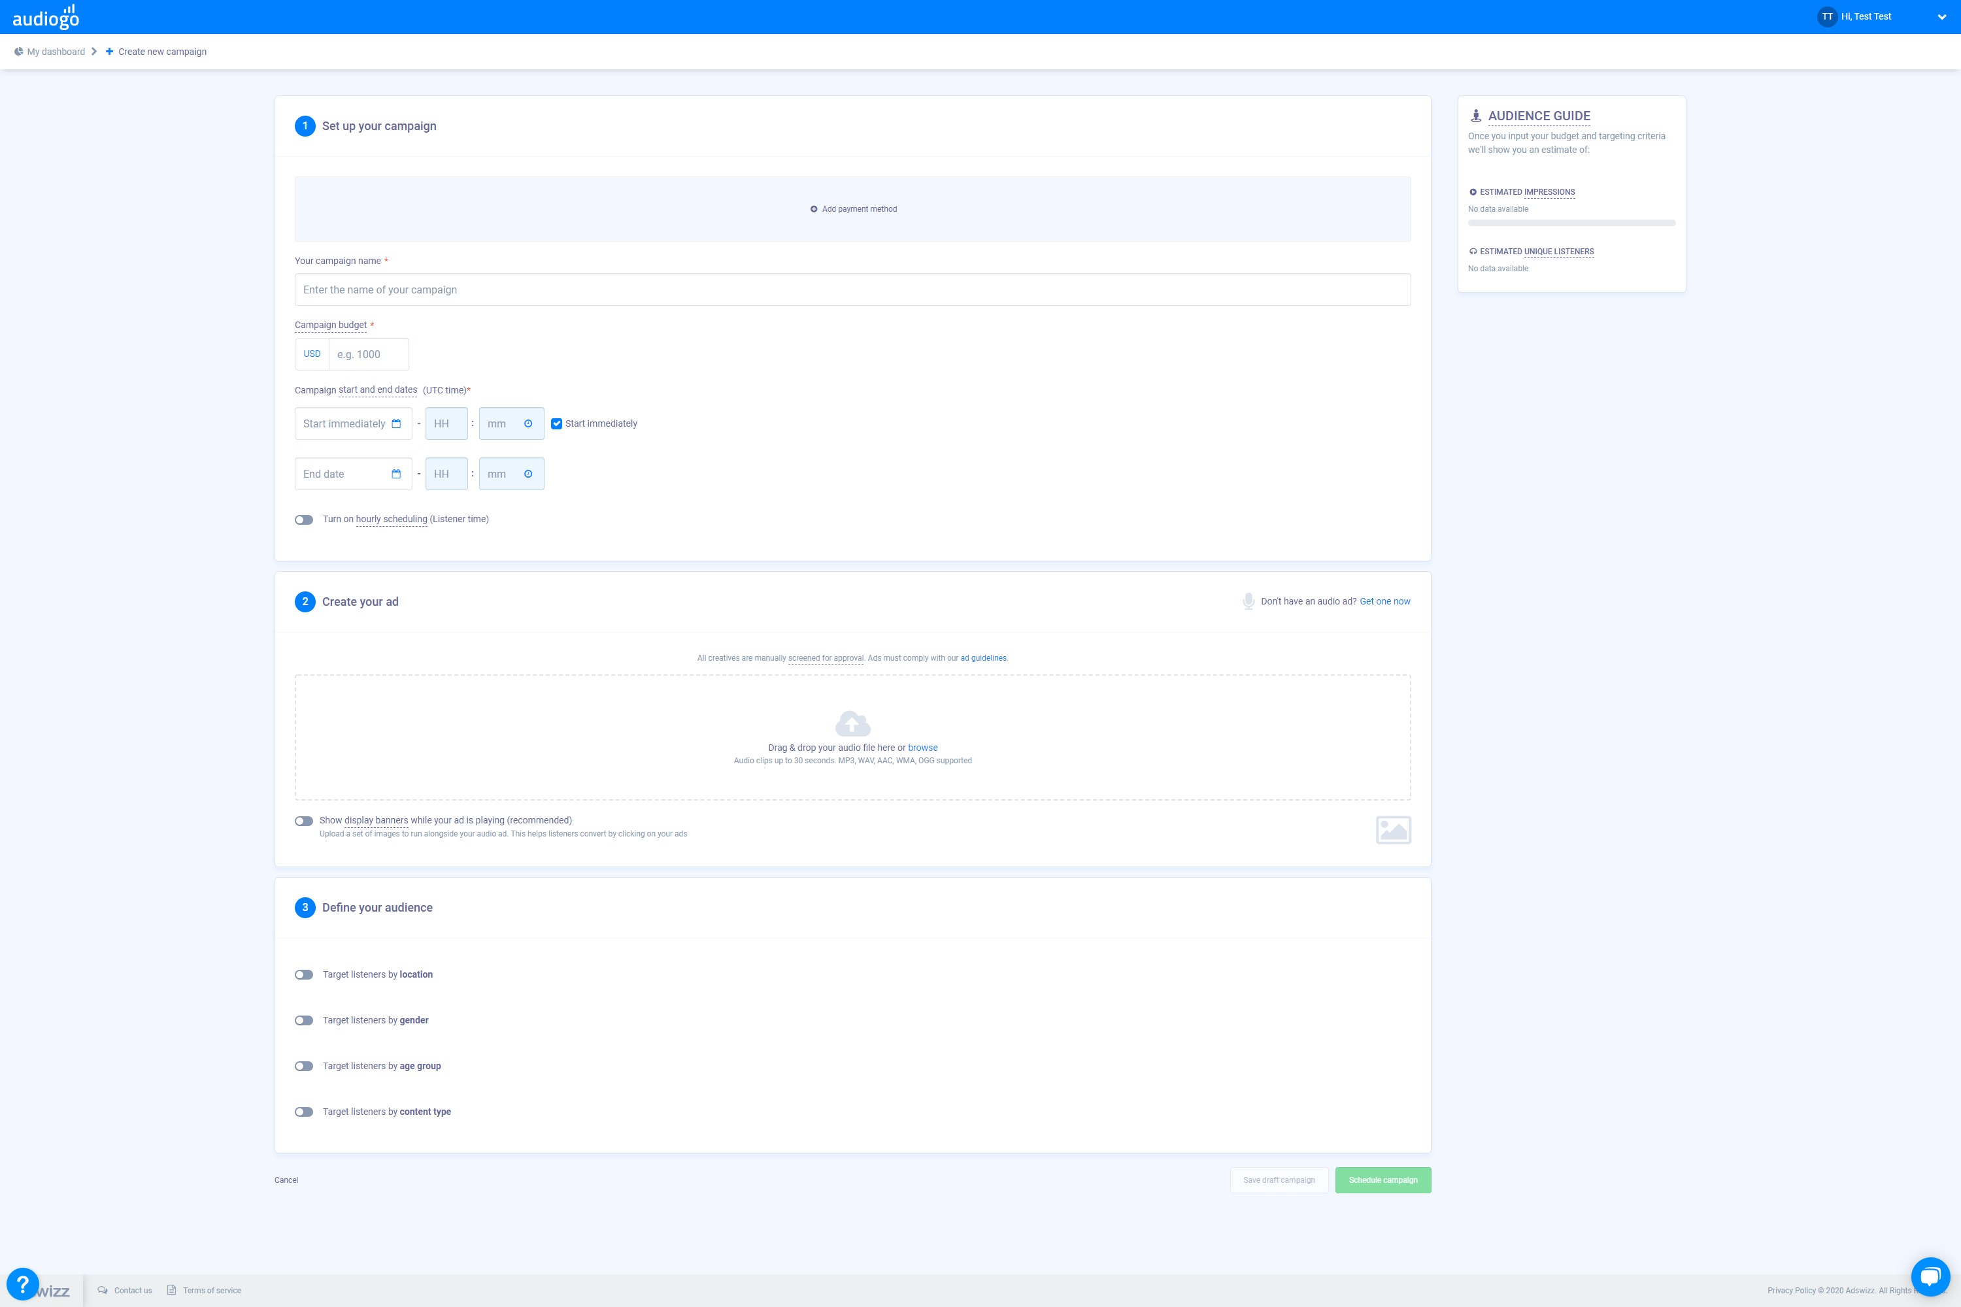Screen dimensions: 1961x1307
Task: Uncheck the Start immediately checkbox
Action: [x=557, y=423]
